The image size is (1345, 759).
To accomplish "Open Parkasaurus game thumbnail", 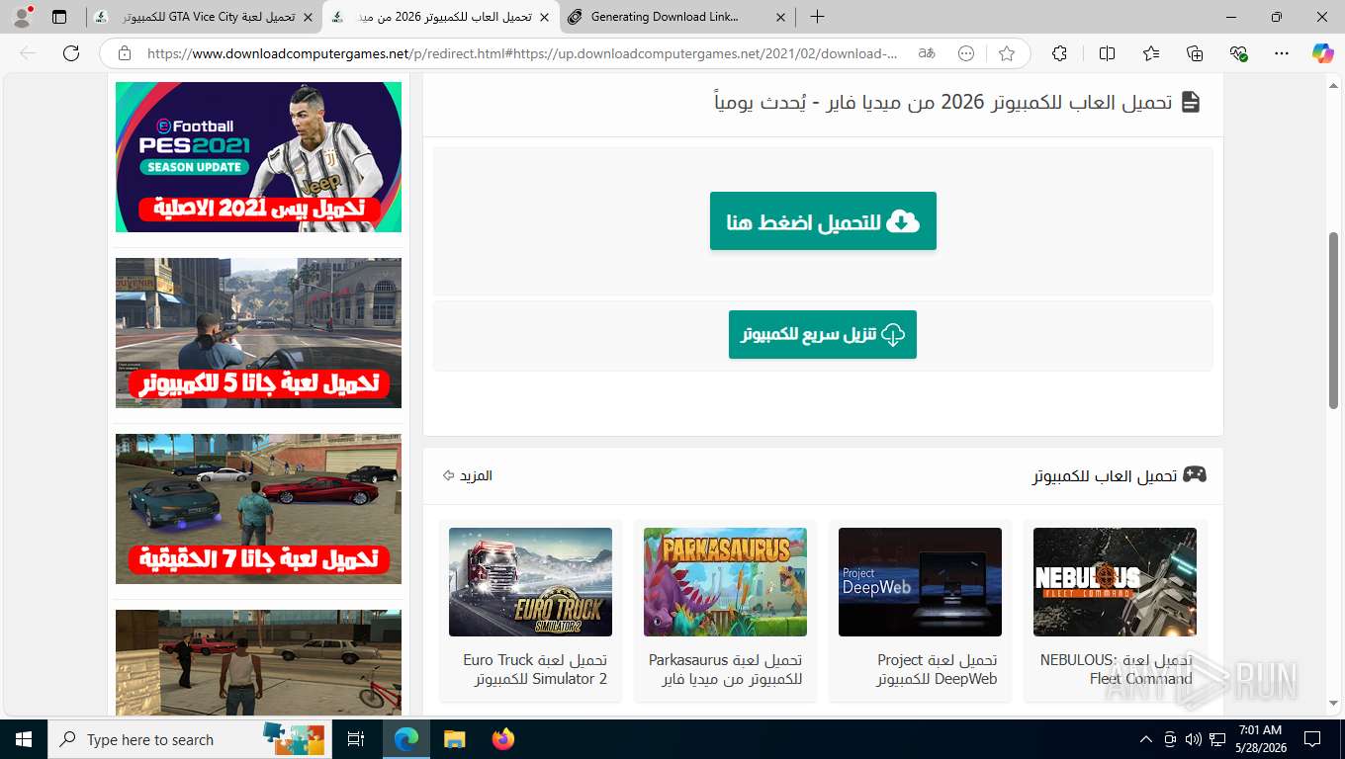I will click(725, 582).
